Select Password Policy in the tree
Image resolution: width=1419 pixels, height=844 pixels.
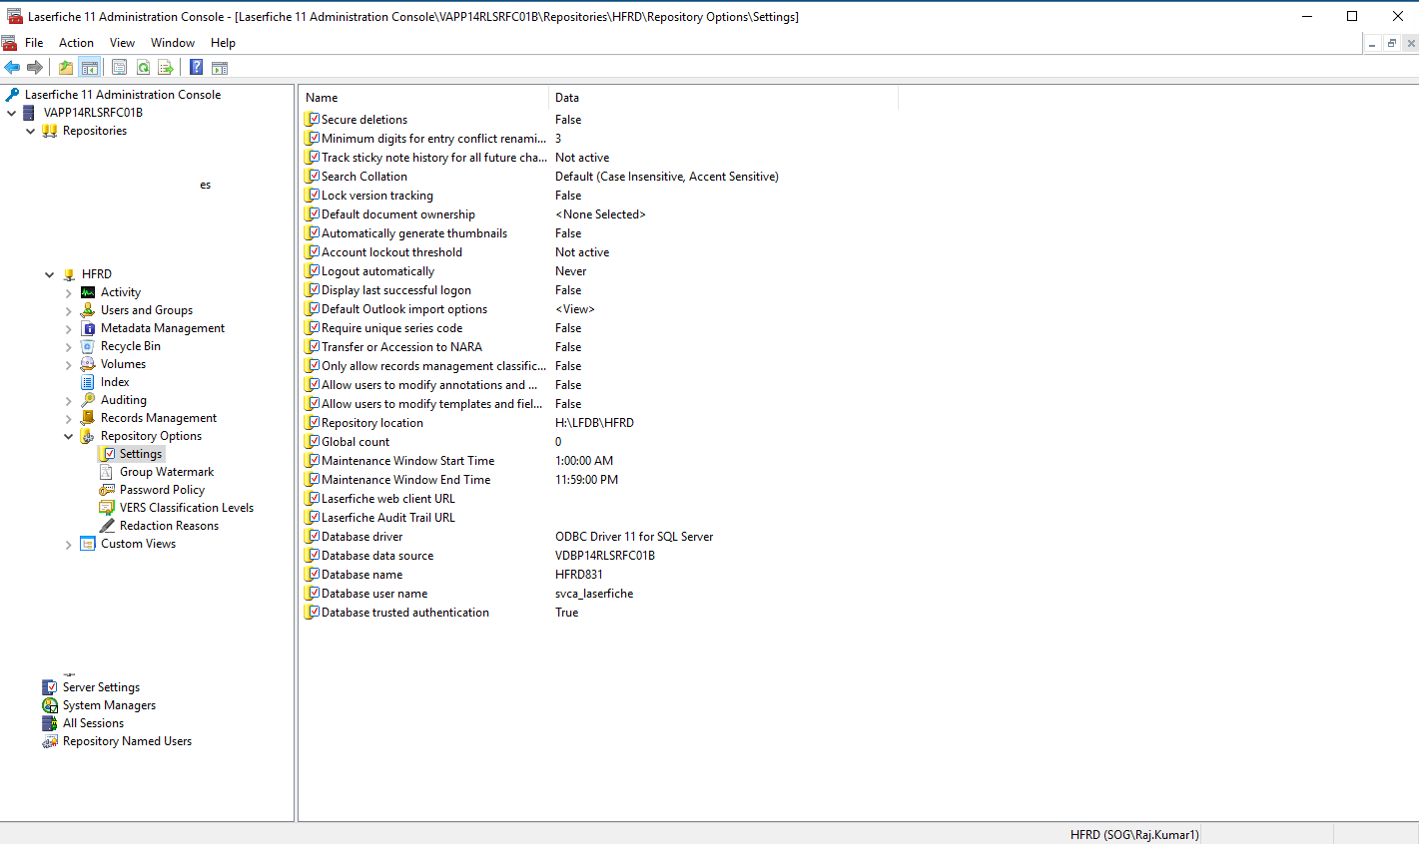click(162, 490)
